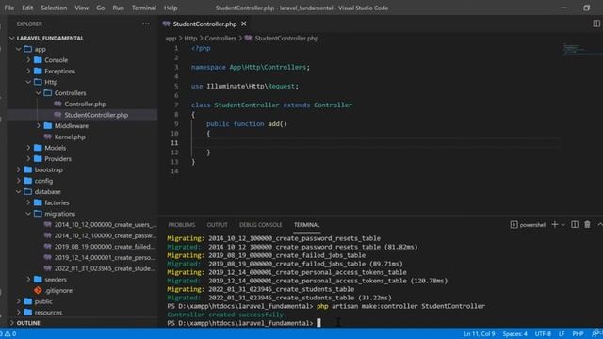
Task: Close the StudentController.php editor tab
Action: 244,24
